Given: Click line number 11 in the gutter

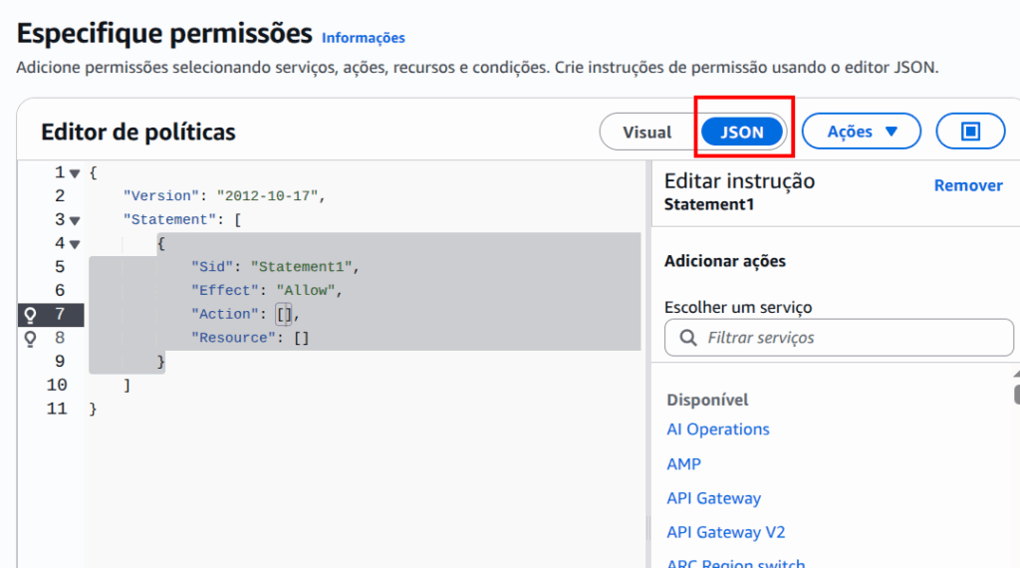Looking at the screenshot, I should 57,409.
